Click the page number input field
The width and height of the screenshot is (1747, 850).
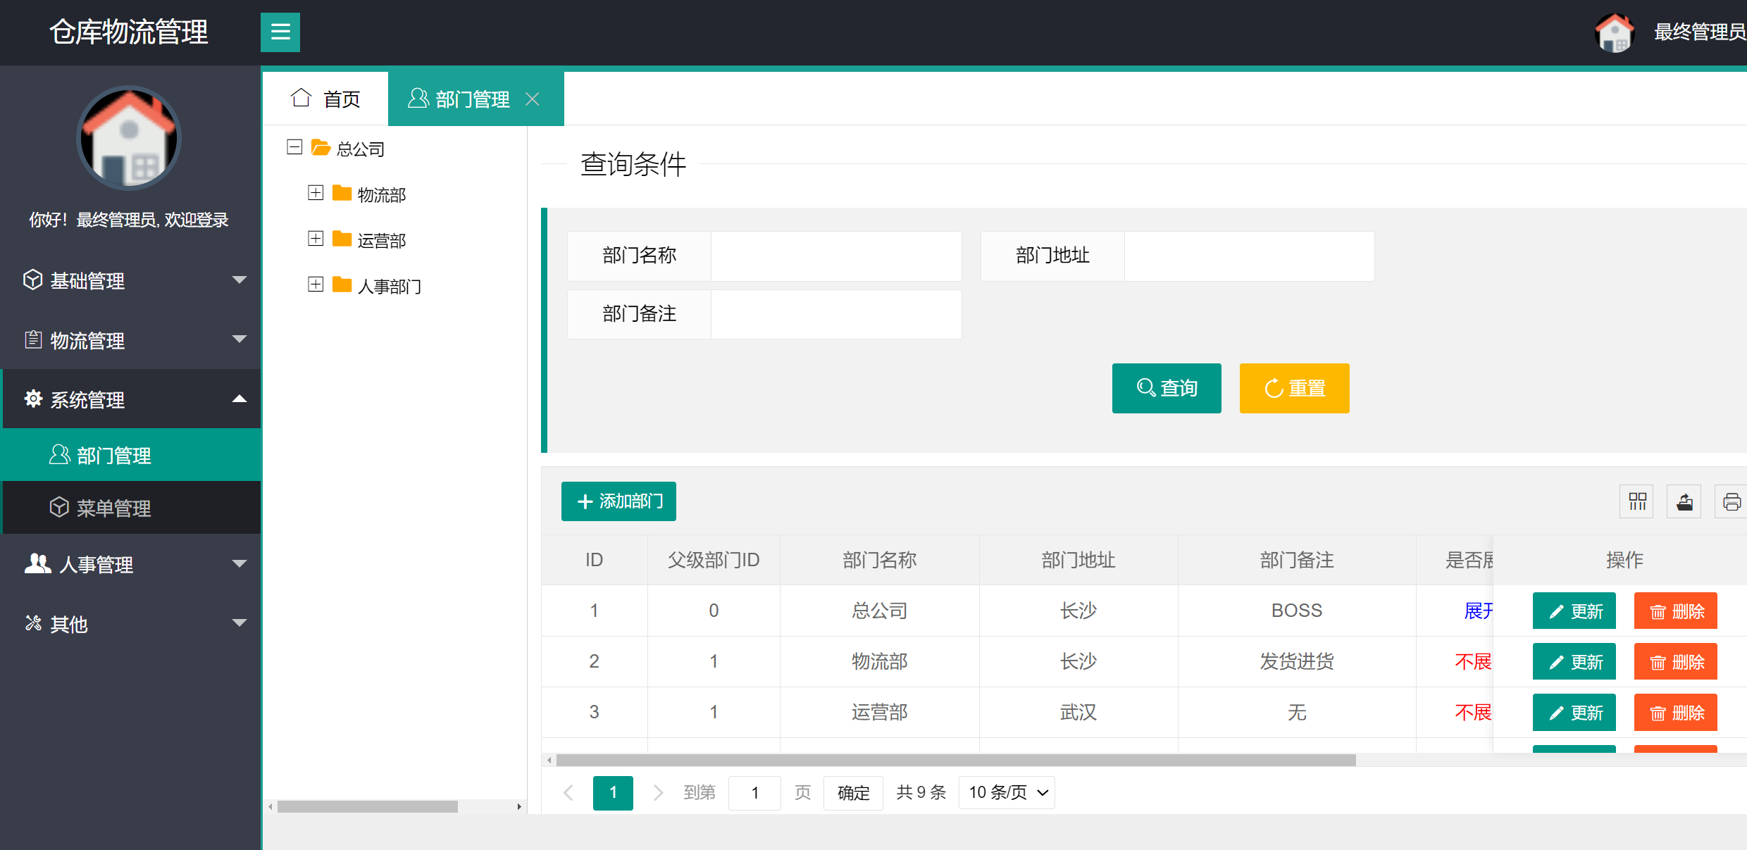[754, 792]
